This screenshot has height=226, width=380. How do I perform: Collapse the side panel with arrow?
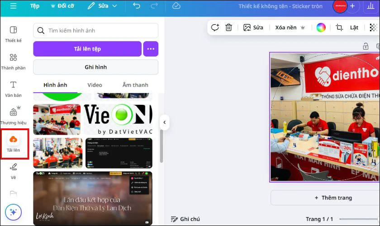click(164, 122)
